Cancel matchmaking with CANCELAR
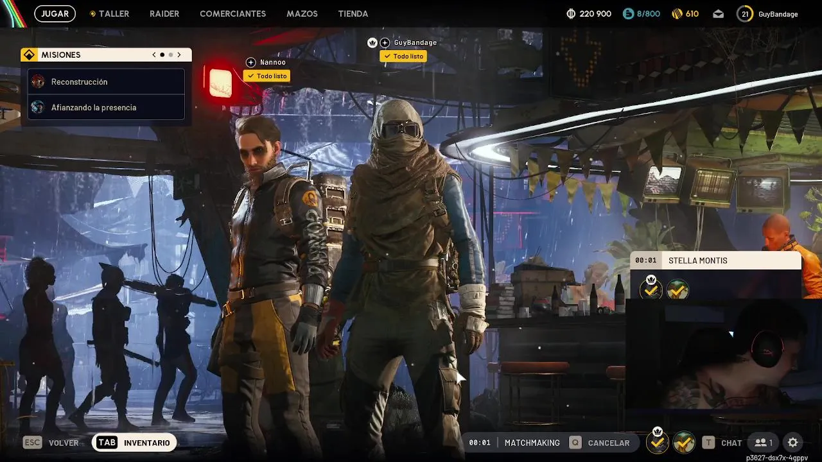The image size is (822, 462). point(609,443)
